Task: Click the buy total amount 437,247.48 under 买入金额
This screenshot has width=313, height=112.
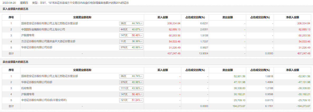Action: click(172, 53)
